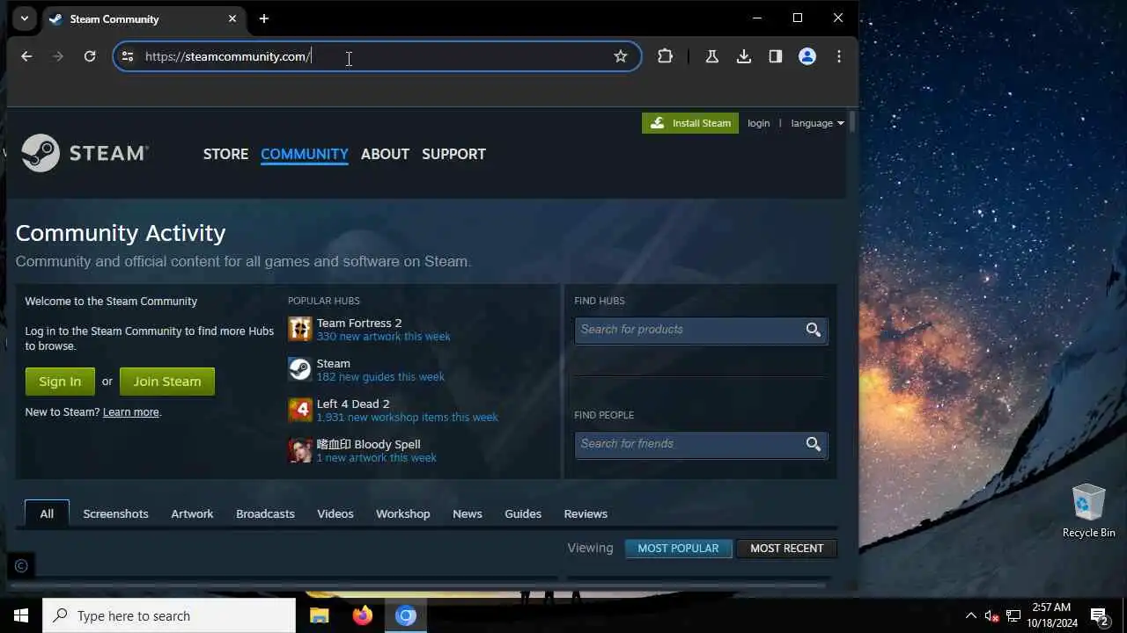Select MOST POPULAR viewing option
Image resolution: width=1127 pixels, height=633 pixels.
point(678,548)
